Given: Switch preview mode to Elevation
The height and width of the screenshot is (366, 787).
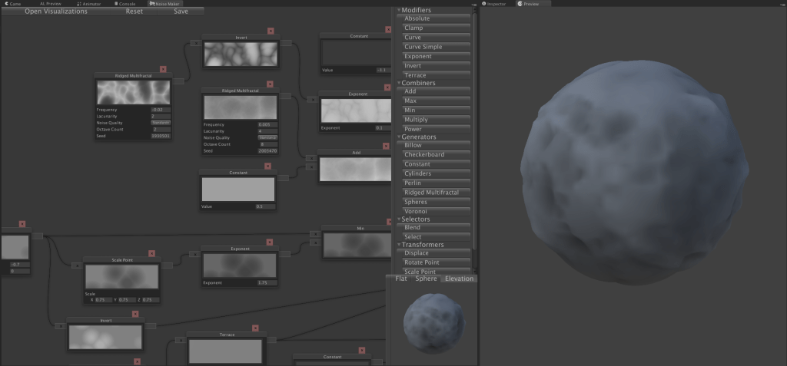Looking at the screenshot, I should [459, 279].
